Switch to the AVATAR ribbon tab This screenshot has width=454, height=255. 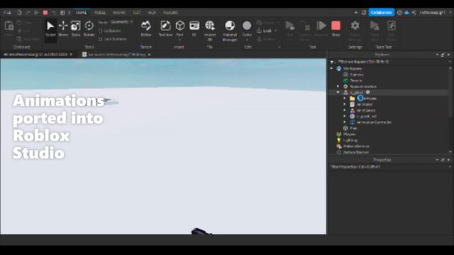(119, 13)
